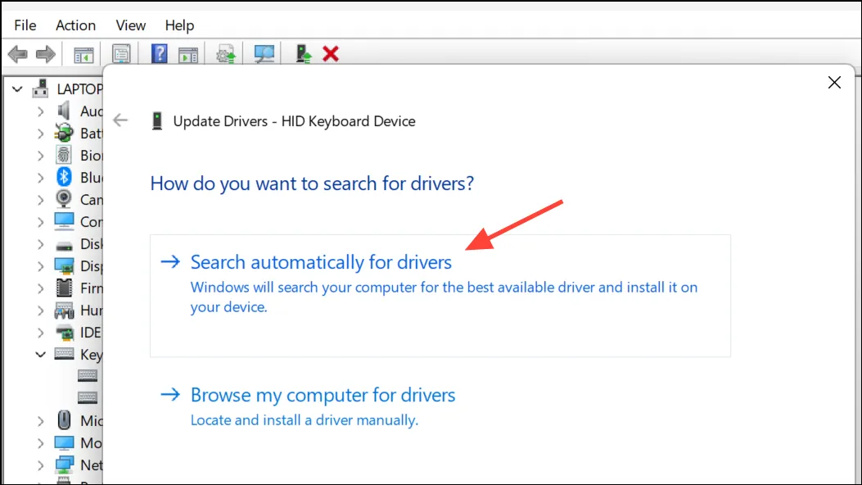The height and width of the screenshot is (485, 862).
Task: Select first keyboard device under Keyboards
Action: coord(87,375)
